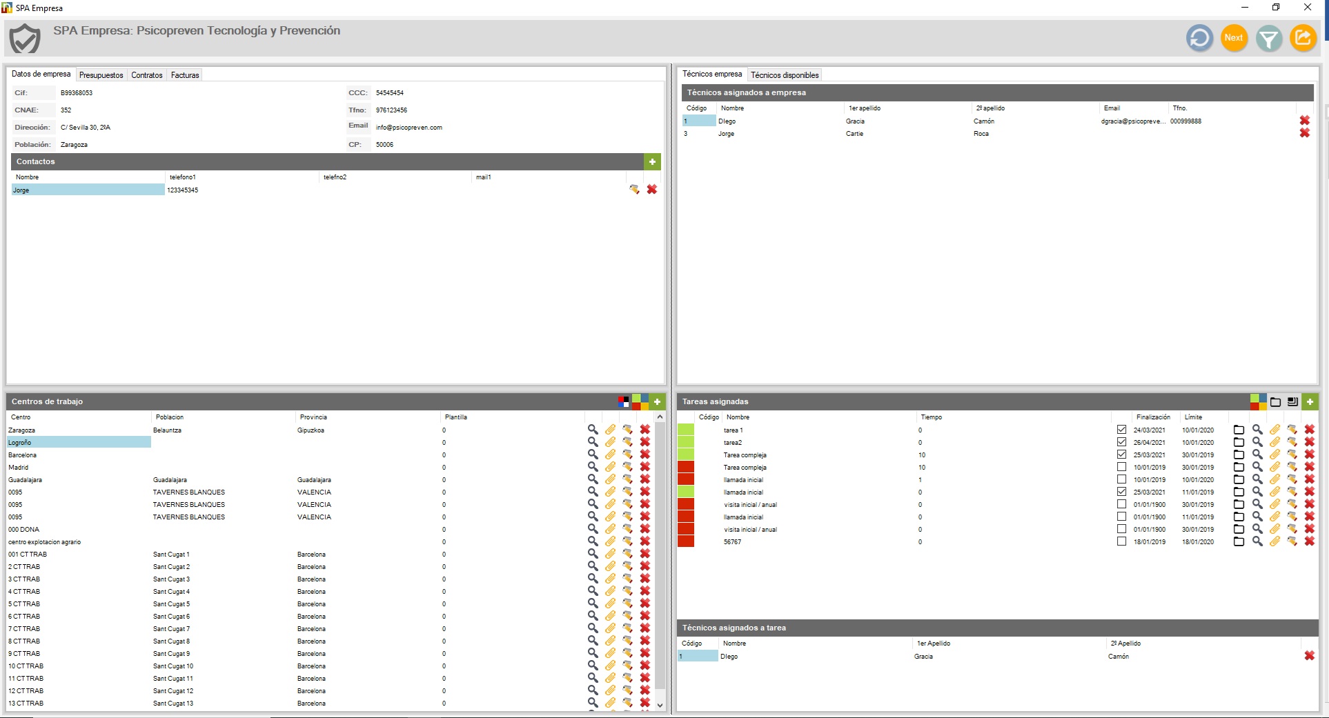The width and height of the screenshot is (1329, 718).
Task: Click the folder icon in Tareas asignadas header
Action: pos(1275,401)
